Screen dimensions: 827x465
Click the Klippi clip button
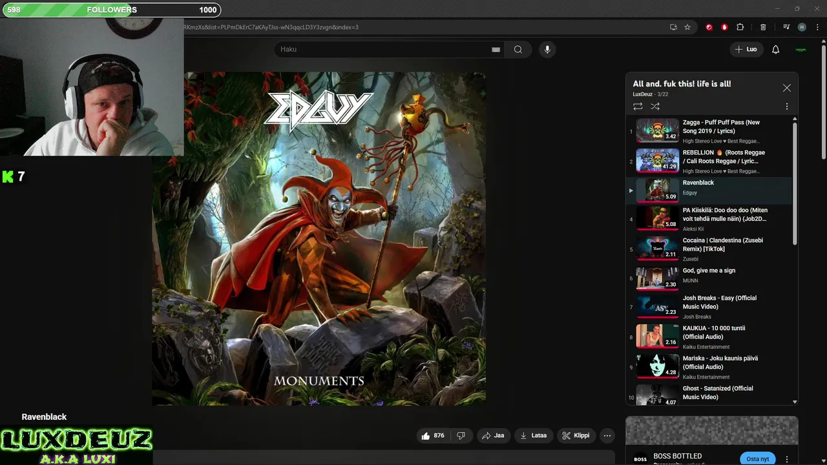pos(576,436)
